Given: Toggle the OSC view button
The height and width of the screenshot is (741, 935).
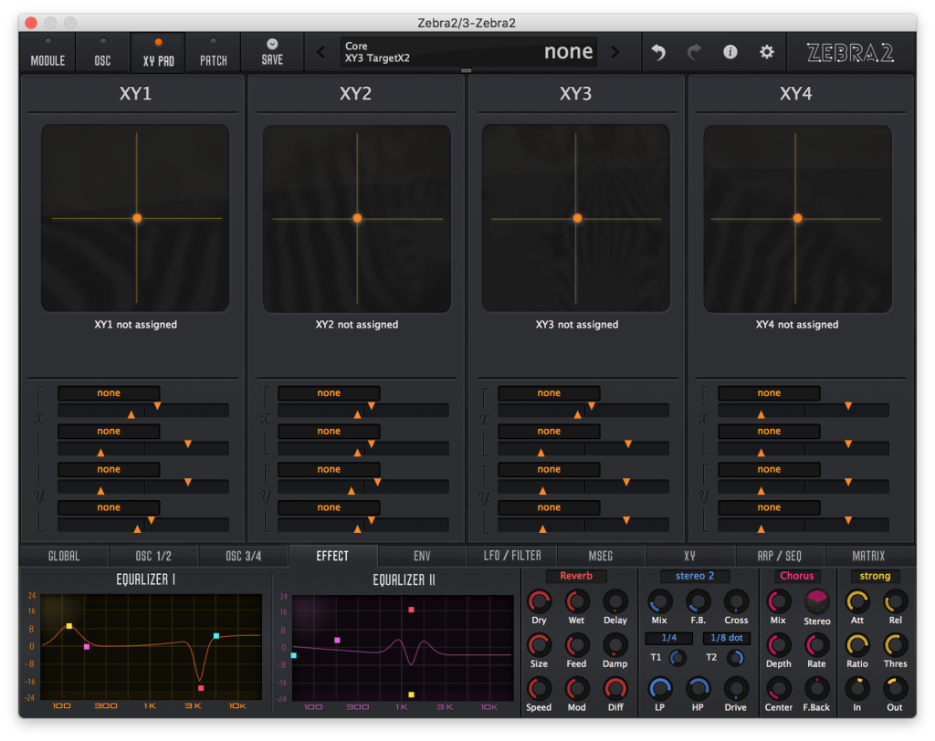Looking at the screenshot, I should pyautogui.click(x=102, y=52).
